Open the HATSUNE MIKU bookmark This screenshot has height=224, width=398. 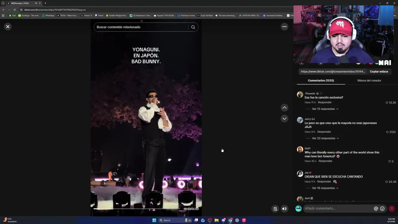click(250, 16)
